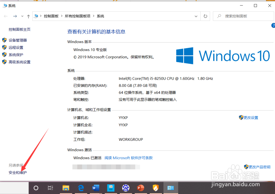Open Word from the taskbar
275x194 pixels.
[x=96, y=188]
